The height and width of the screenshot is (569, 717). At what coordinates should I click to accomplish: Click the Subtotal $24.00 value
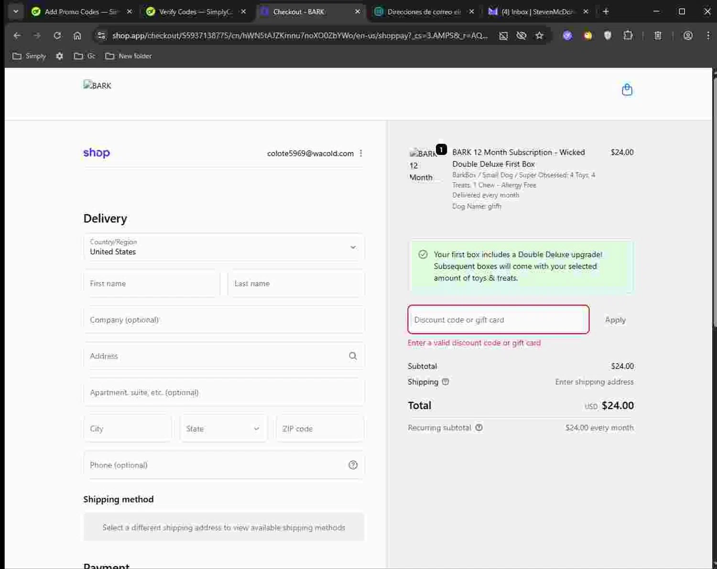pos(622,366)
